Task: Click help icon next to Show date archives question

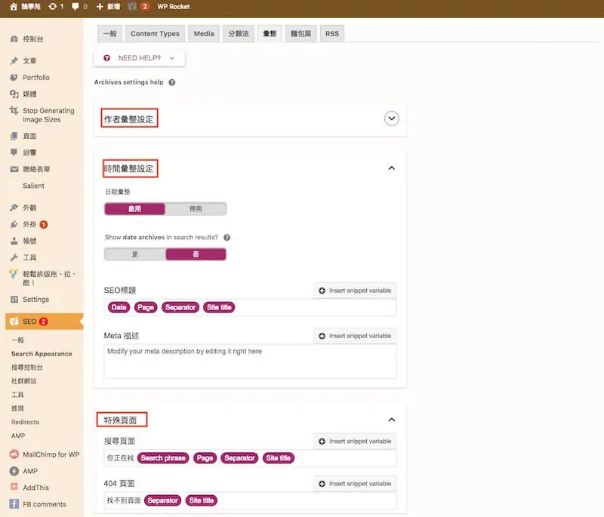Action: 227,238
